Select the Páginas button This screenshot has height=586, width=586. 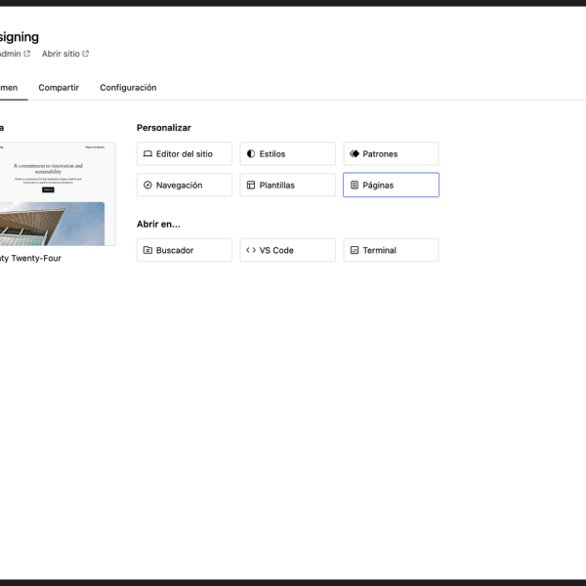(391, 185)
